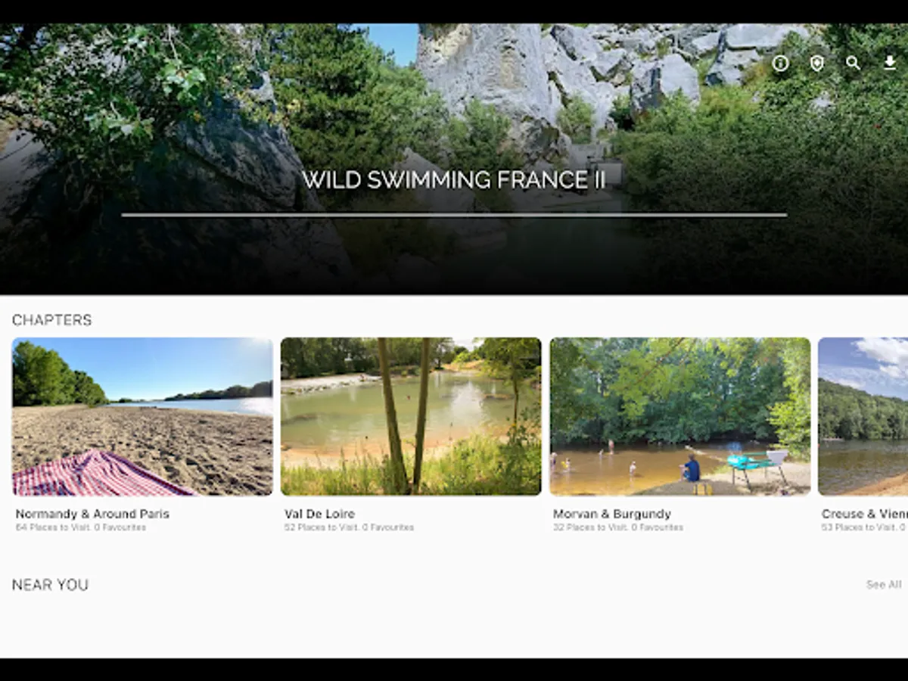The width and height of the screenshot is (908, 681).
Task: Click the NEAR YOU section header
Action: pos(50,585)
